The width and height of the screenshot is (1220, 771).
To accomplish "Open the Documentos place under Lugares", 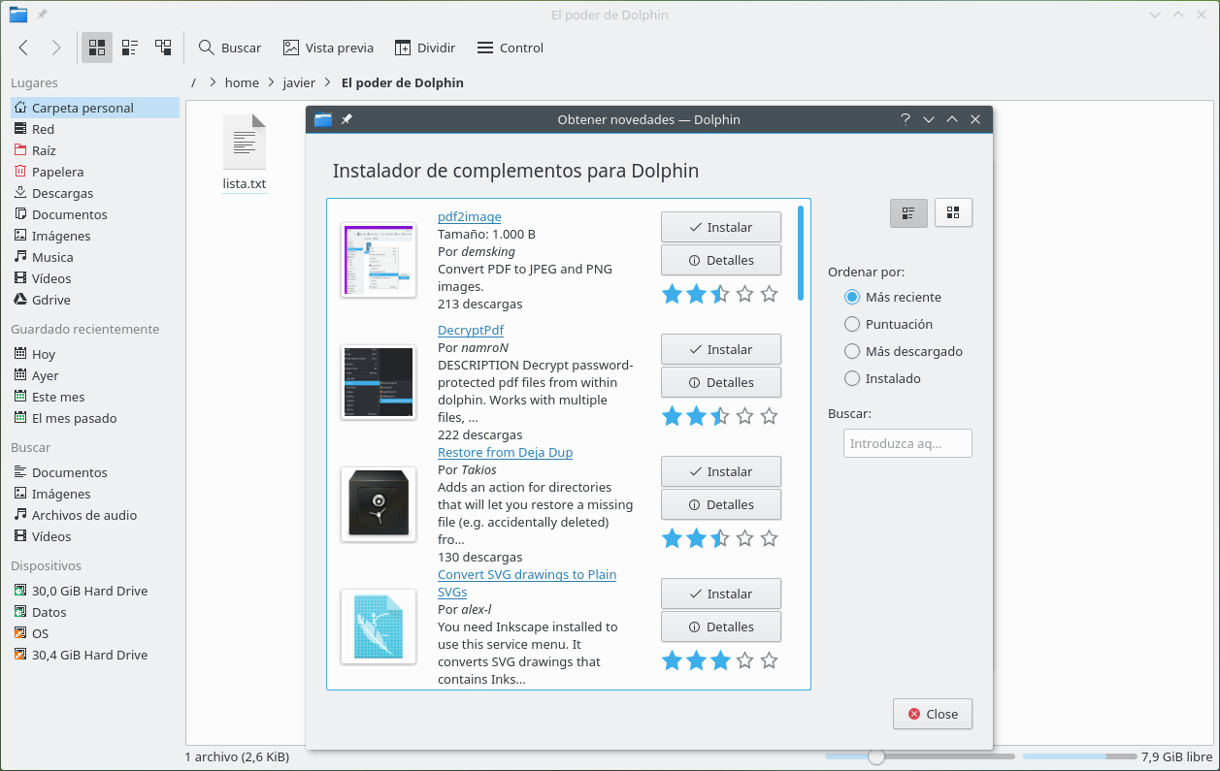I will (x=95, y=214).
